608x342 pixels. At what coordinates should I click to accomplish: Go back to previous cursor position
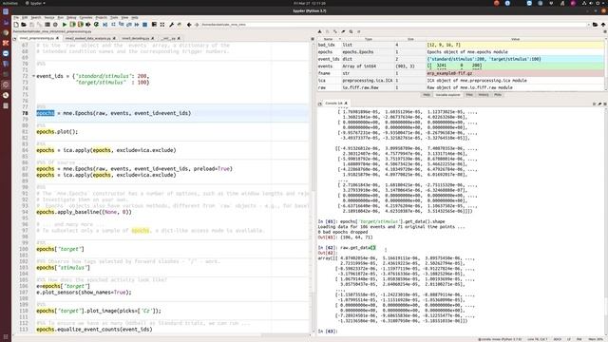[189, 25]
